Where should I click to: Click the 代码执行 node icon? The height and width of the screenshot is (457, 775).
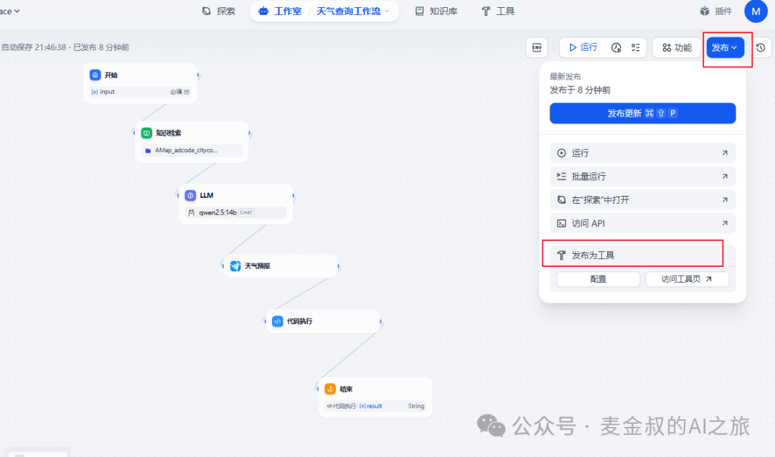(278, 321)
